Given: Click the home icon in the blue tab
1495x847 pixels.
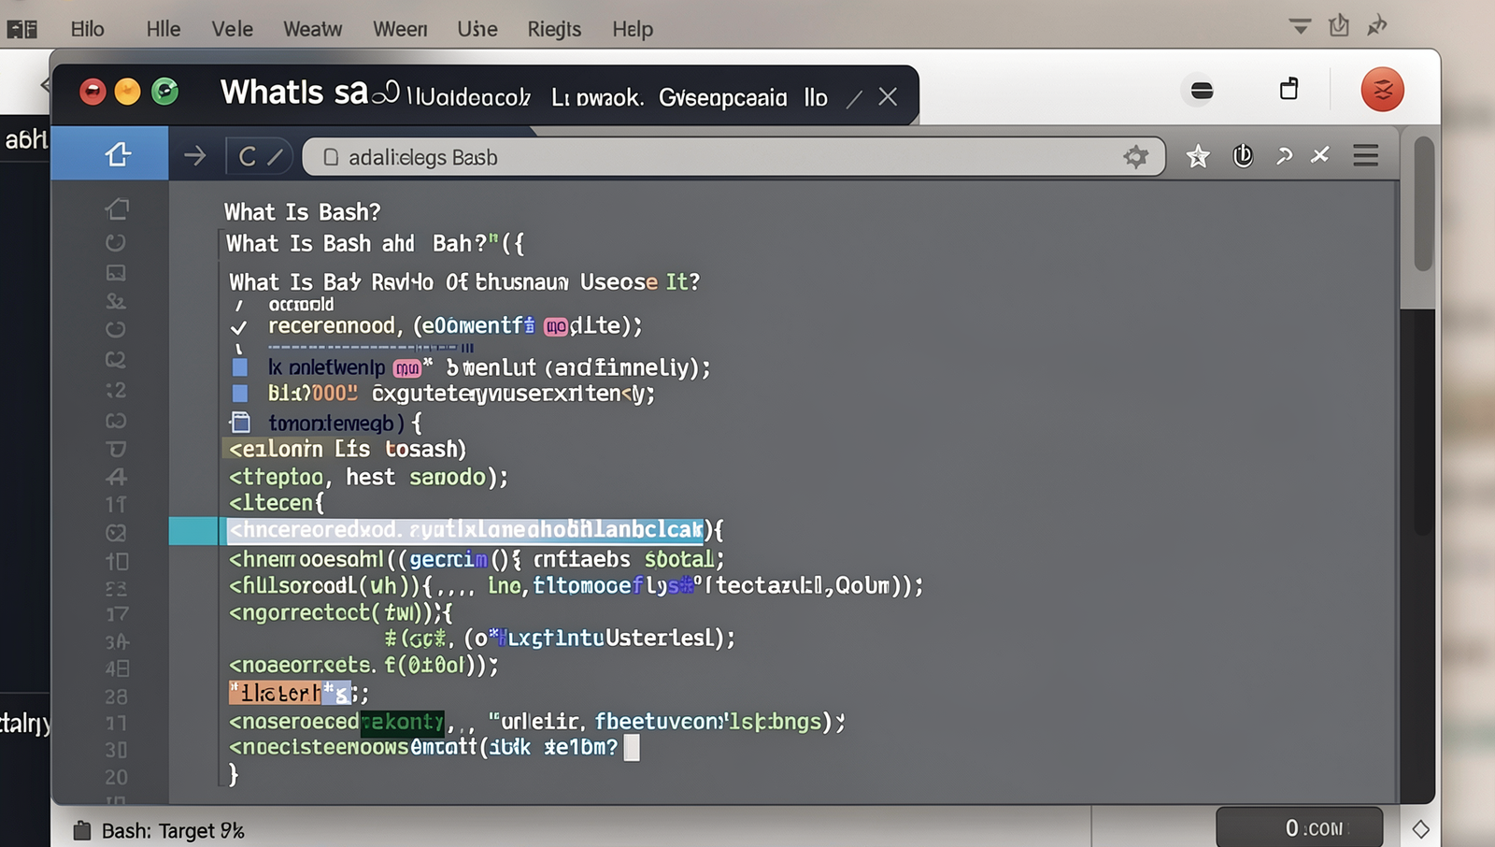Looking at the screenshot, I should (118, 153).
